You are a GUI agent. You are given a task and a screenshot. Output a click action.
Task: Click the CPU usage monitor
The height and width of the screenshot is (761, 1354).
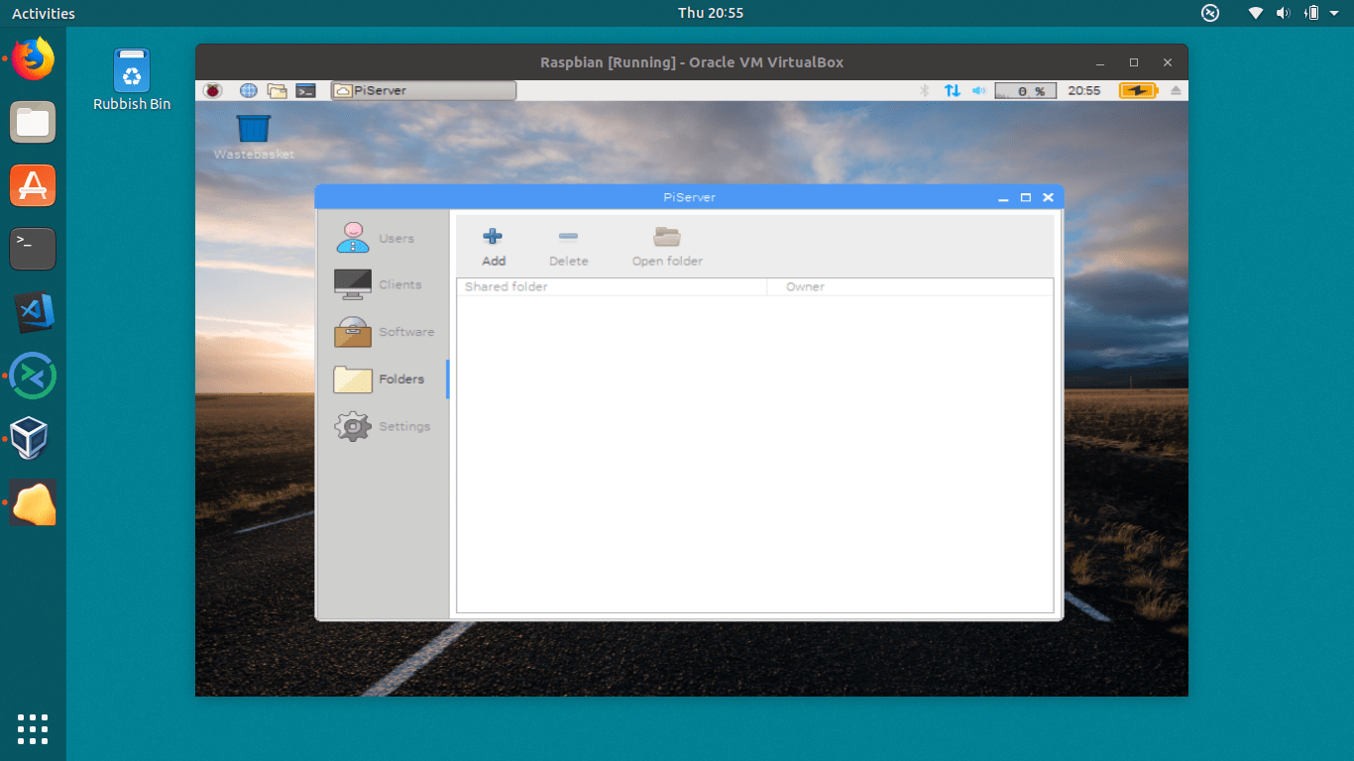pyautogui.click(x=1025, y=90)
